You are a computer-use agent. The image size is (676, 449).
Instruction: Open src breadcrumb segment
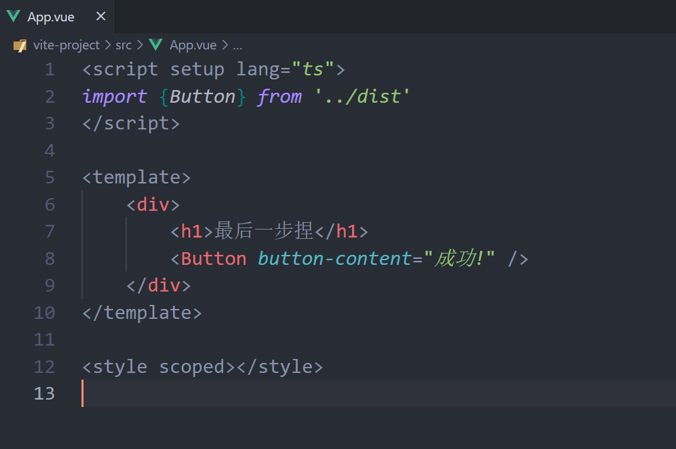pos(124,45)
